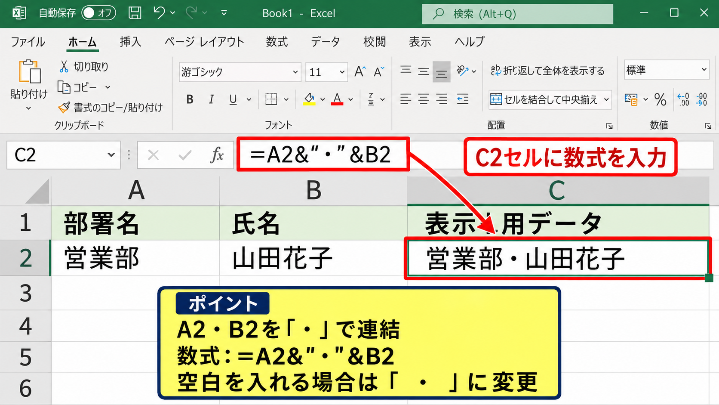Open alignment (配置) dialog launcher

(x=609, y=126)
